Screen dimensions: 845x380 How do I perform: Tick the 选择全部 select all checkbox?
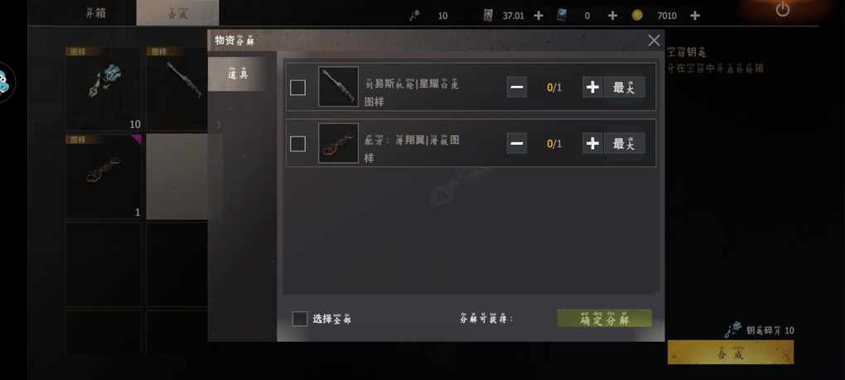point(300,319)
